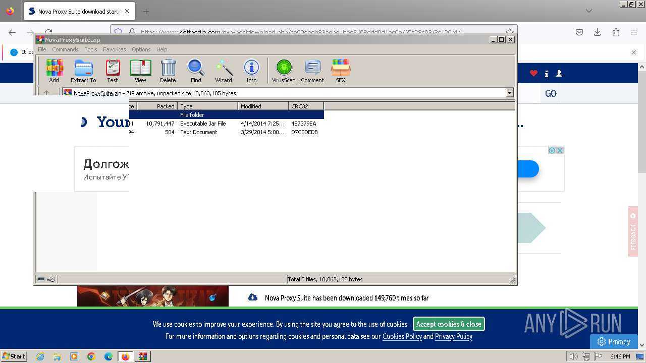Open Firefox extensions puzzle icon
646x363 pixels.
616,32
